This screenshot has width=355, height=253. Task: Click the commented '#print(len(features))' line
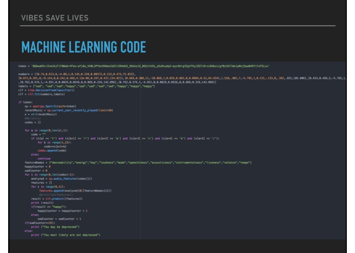pyautogui.click(x=56, y=195)
